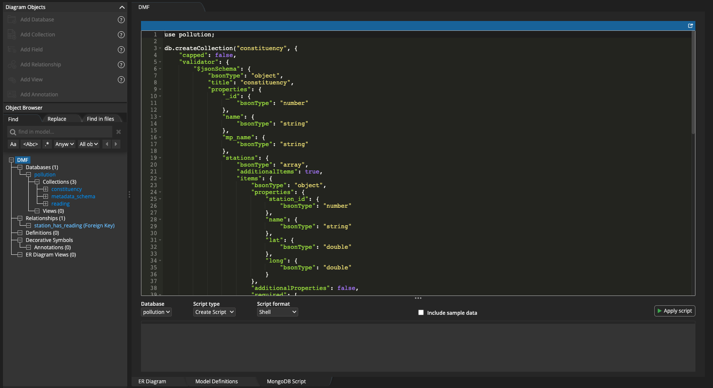The width and height of the screenshot is (713, 388).
Task: Click the help icon beside Add Collection
Action: pyautogui.click(x=121, y=35)
